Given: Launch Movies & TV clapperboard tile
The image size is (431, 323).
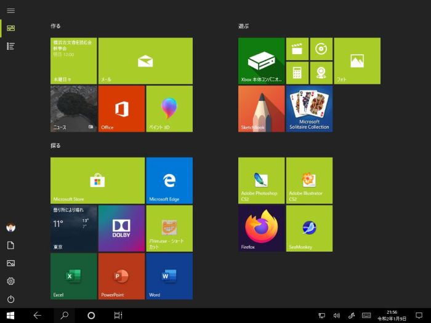Looking at the screenshot, I should pyautogui.click(x=297, y=49).
